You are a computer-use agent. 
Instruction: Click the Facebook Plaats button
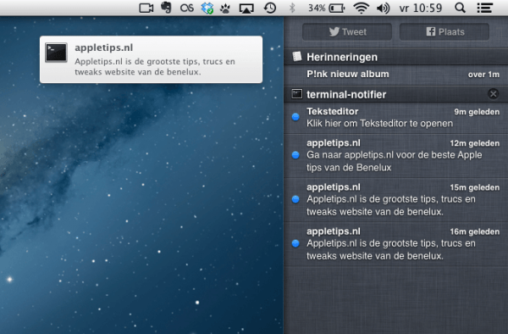click(444, 31)
